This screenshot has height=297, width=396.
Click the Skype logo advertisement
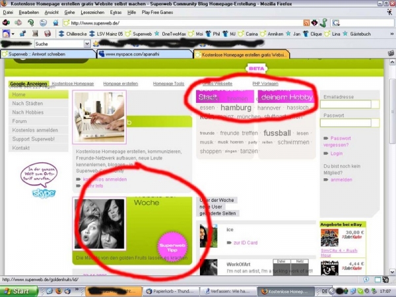[44, 193]
